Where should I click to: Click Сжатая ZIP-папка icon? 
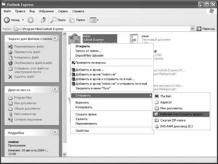pyautogui.click(x=156, y=120)
